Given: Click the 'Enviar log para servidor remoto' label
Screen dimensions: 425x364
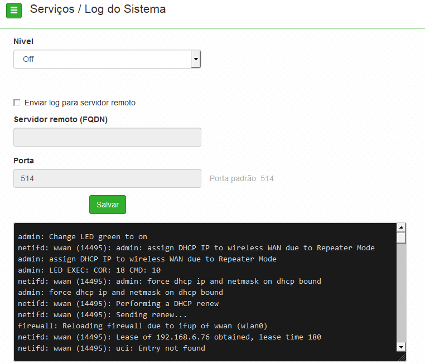Looking at the screenshot, I should 80,103.
